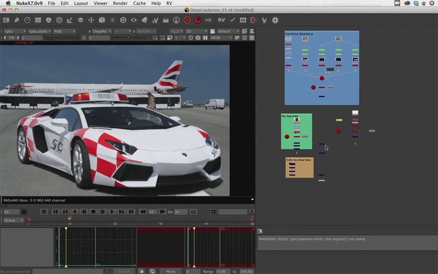The image size is (438, 274).
Task: Open the Channel nodes stacked-bars icon
Action: pos(38,20)
